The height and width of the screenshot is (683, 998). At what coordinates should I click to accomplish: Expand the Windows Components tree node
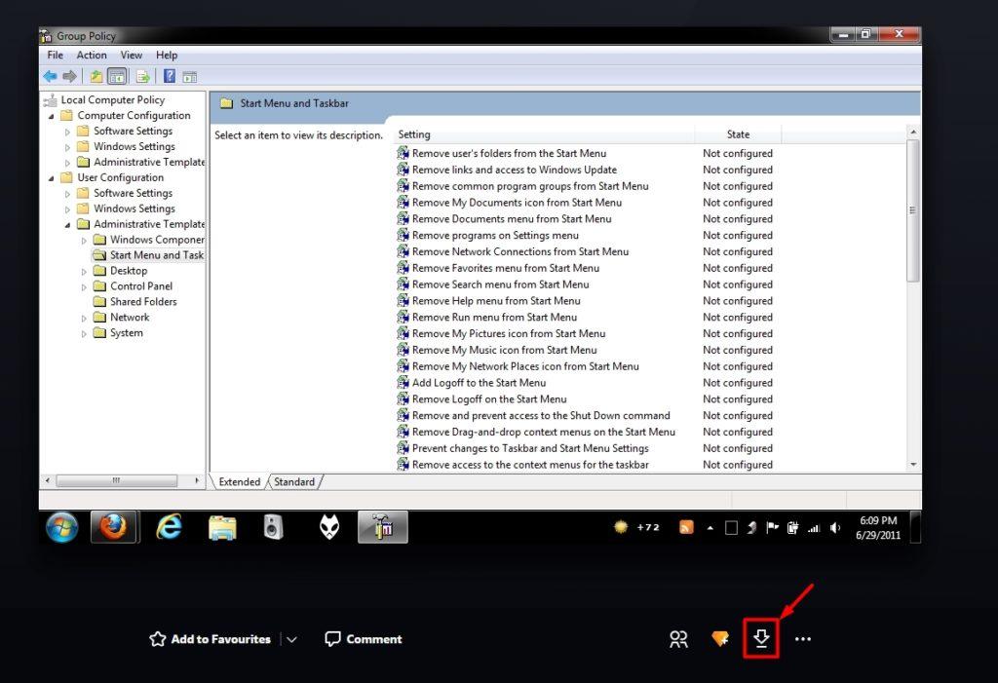click(84, 241)
